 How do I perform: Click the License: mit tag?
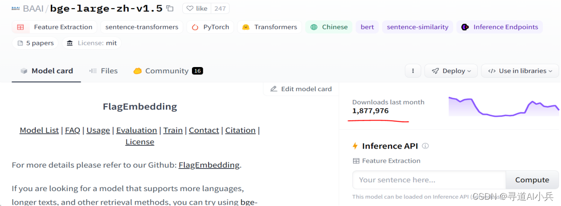[91, 43]
